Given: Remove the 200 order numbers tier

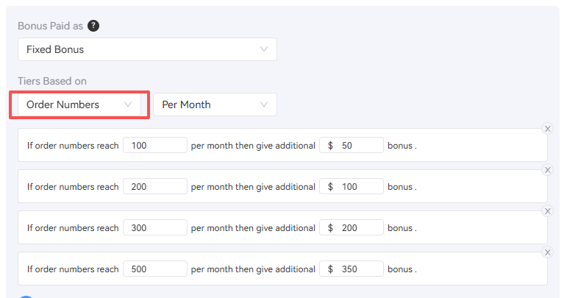Looking at the screenshot, I should pos(547,170).
